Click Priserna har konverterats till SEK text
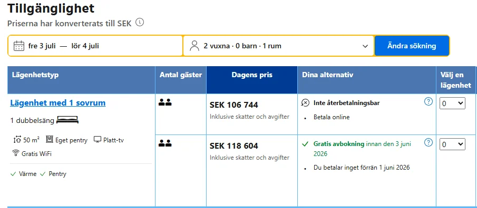 point(70,24)
